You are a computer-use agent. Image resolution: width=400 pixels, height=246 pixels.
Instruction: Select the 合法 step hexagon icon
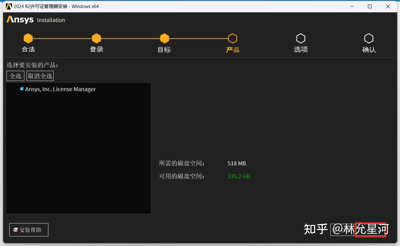click(28, 38)
